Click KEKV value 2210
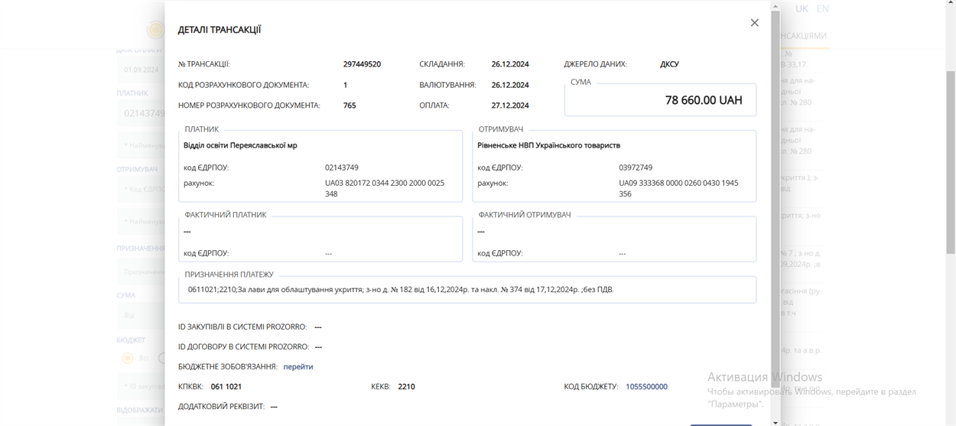956x426 pixels. [406, 387]
